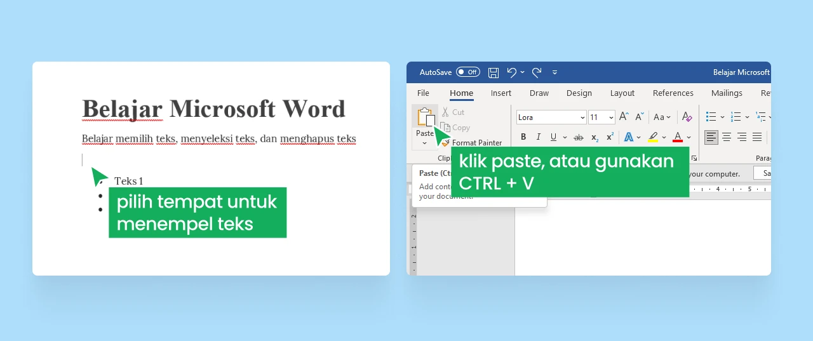
Task: Click the Redo arrow icon
Action: tap(537, 72)
